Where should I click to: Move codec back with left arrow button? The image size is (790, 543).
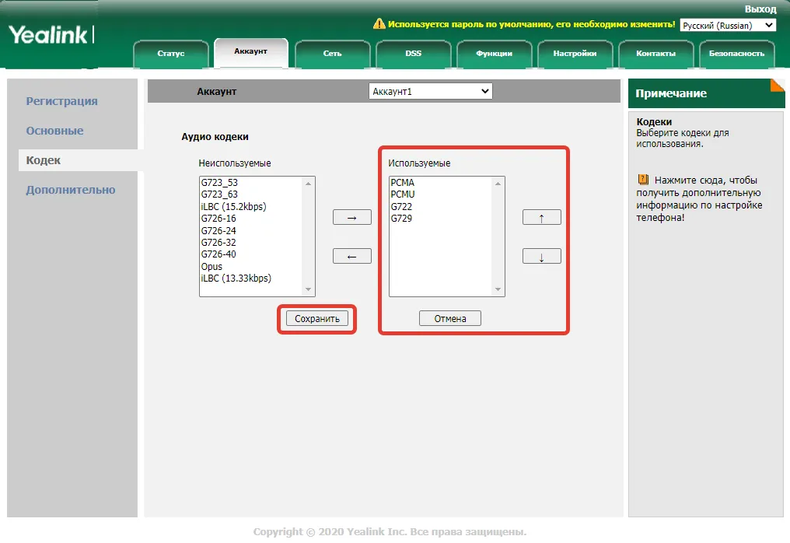point(352,256)
